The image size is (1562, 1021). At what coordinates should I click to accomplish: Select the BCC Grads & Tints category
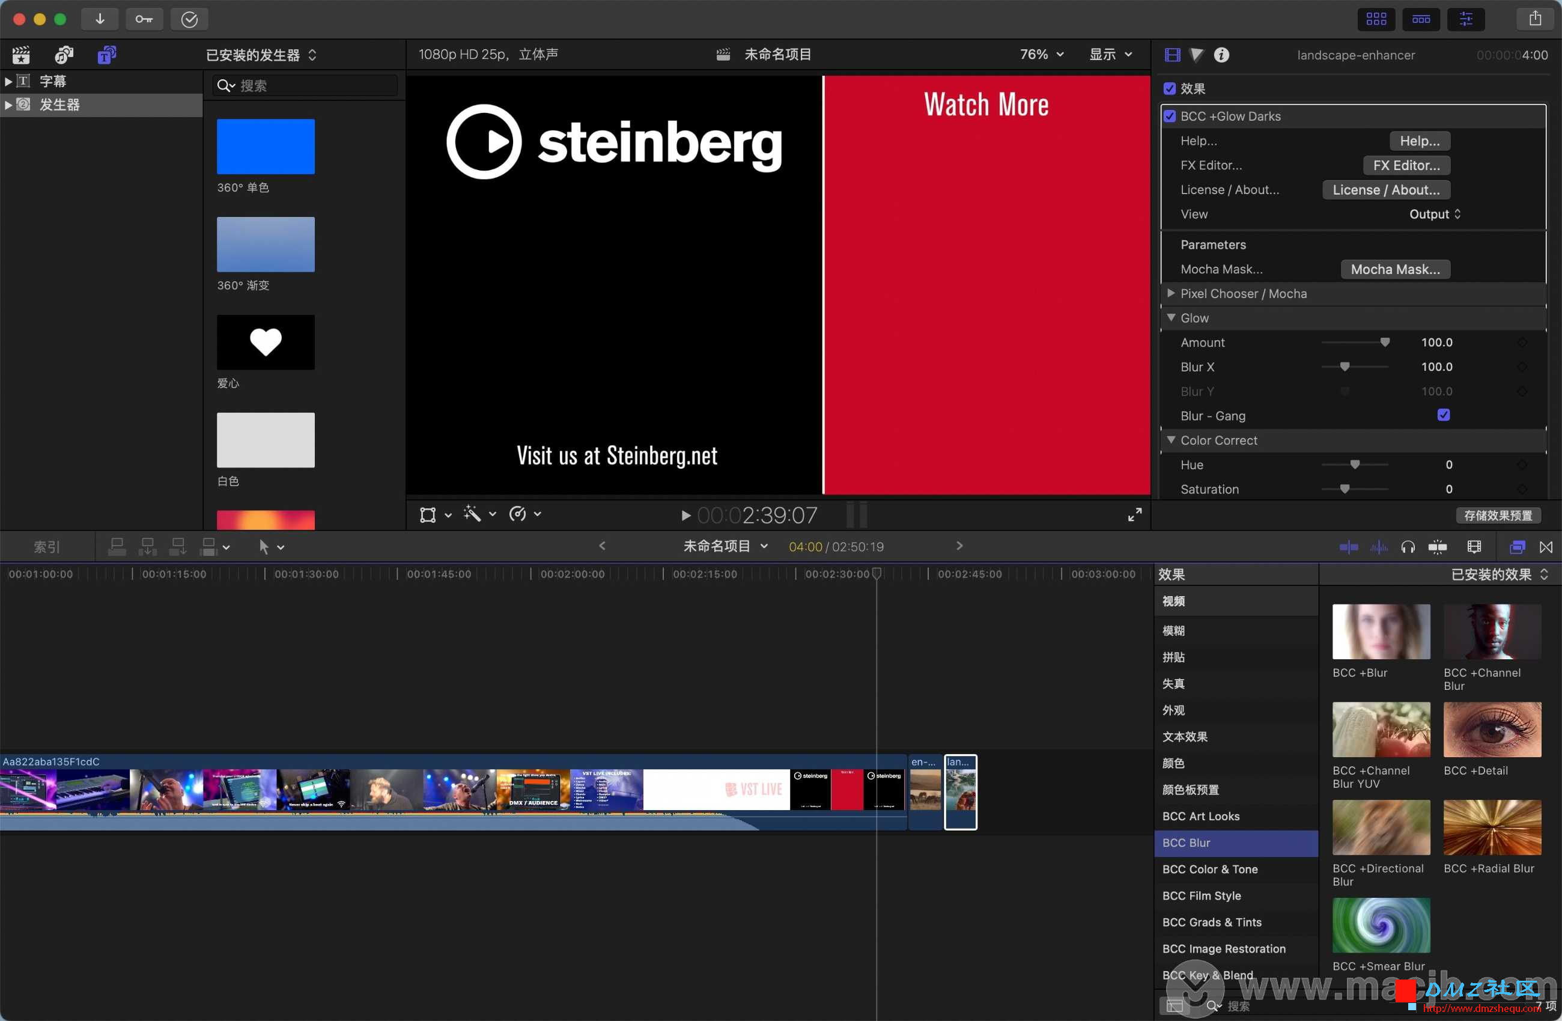[x=1236, y=922]
